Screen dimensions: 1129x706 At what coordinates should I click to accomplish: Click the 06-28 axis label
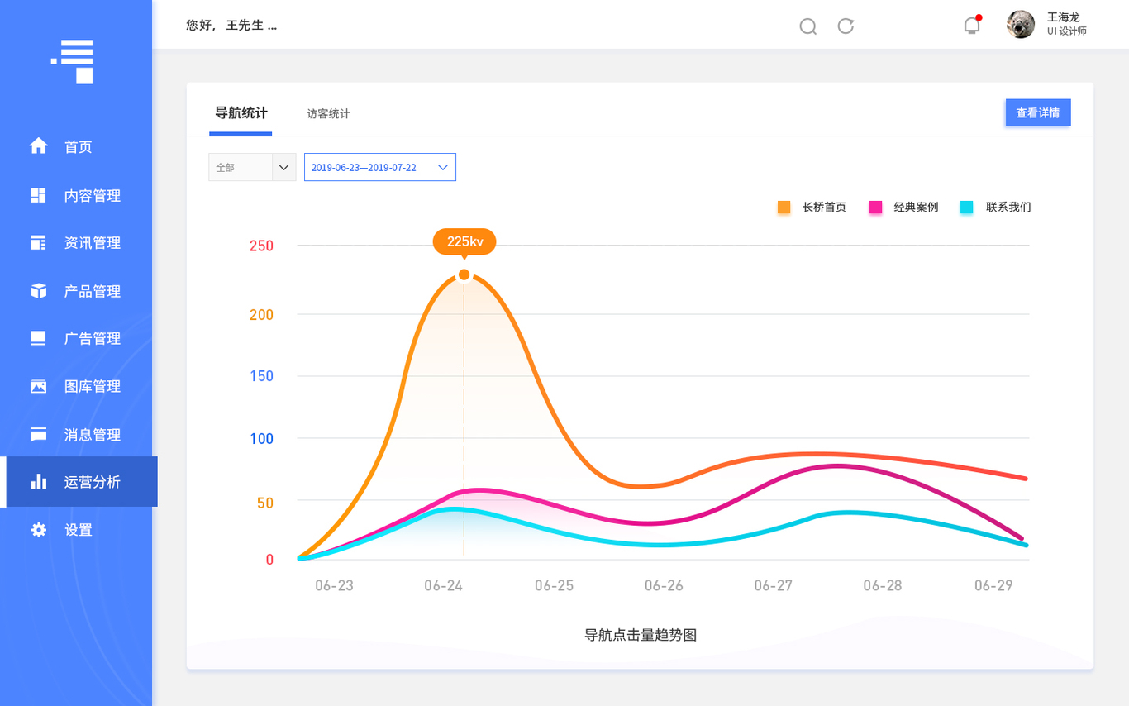[x=883, y=585]
